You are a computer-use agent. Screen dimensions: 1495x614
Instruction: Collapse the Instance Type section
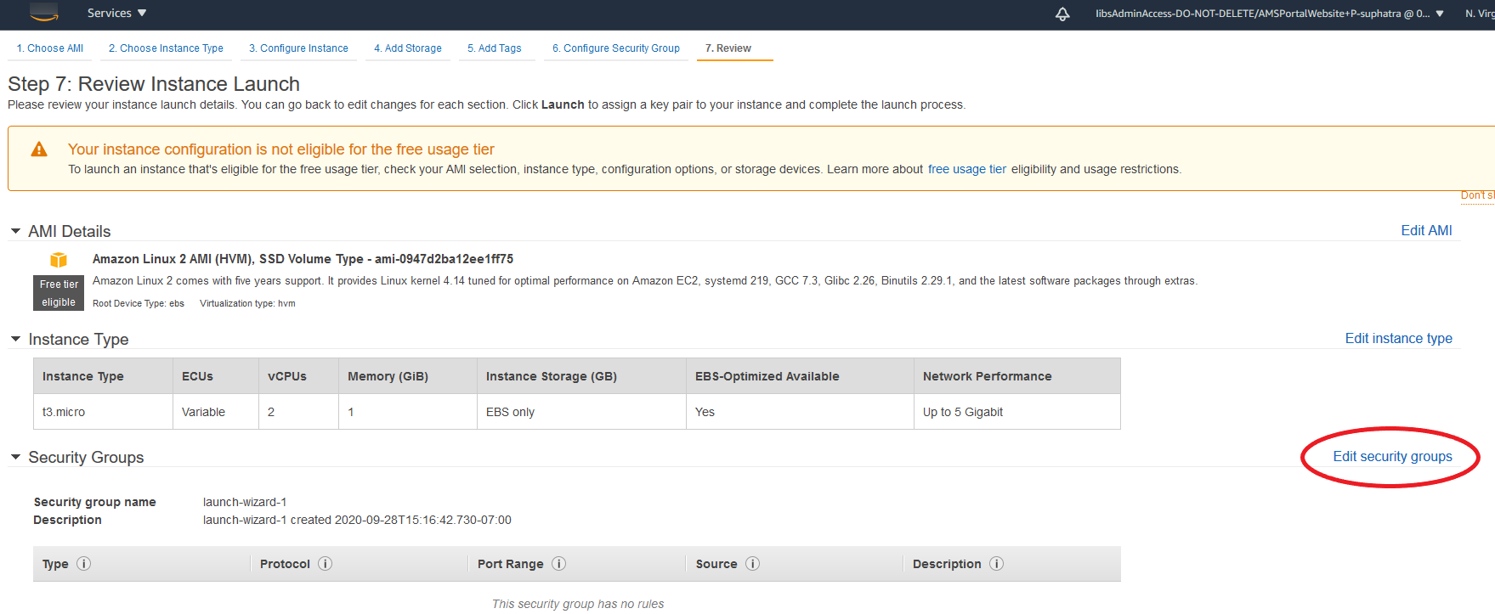tap(15, 339)
